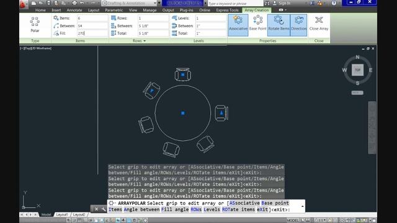The height and width of the screenshot is (223, 397).
Task: Select the Array Creation tab
Action: coord(256,10)
